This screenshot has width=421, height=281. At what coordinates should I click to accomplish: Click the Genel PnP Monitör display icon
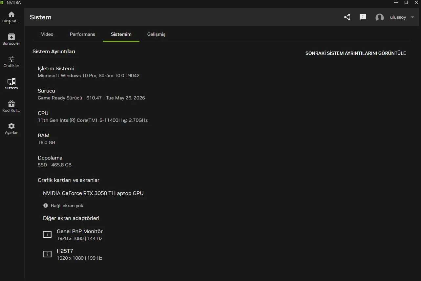point(47,234)
